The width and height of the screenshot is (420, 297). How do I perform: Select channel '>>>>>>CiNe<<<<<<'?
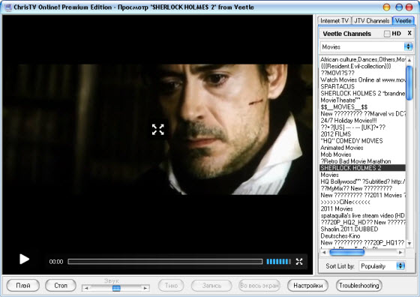click(x=363, y=202)
